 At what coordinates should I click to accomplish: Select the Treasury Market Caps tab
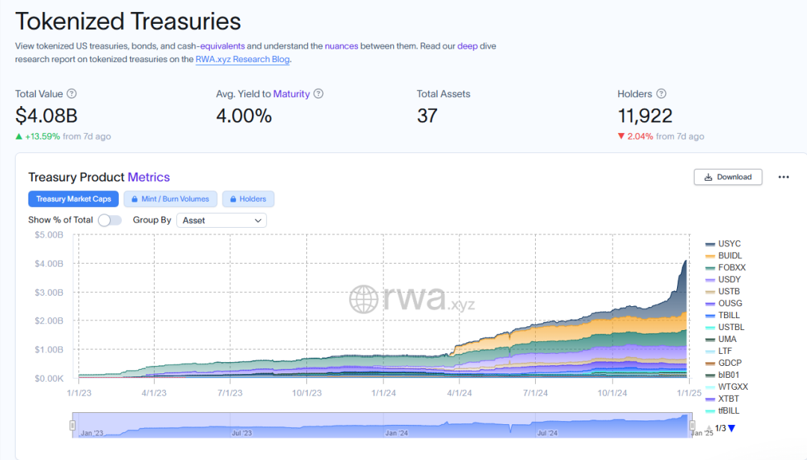pos(73,199)
